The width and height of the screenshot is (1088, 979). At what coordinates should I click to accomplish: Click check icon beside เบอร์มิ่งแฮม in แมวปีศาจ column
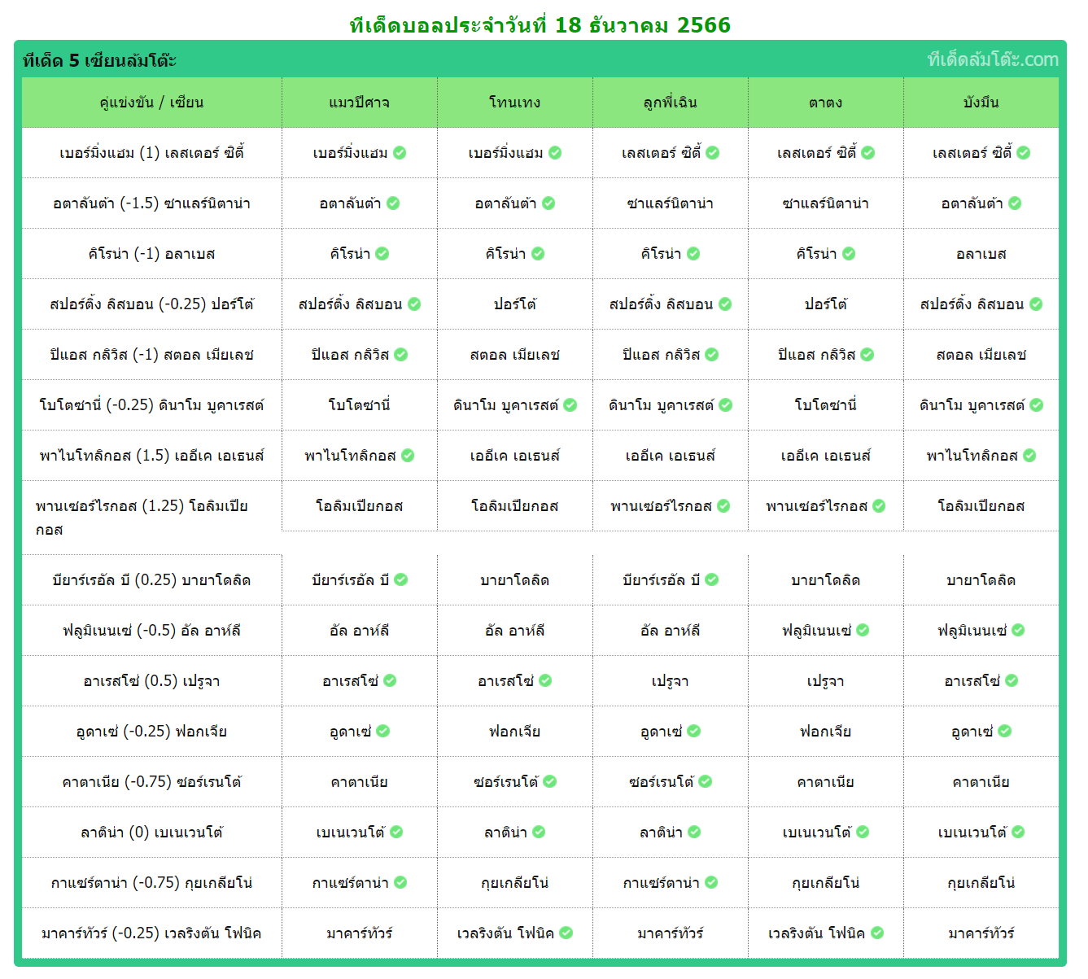(x=400, y=153)
